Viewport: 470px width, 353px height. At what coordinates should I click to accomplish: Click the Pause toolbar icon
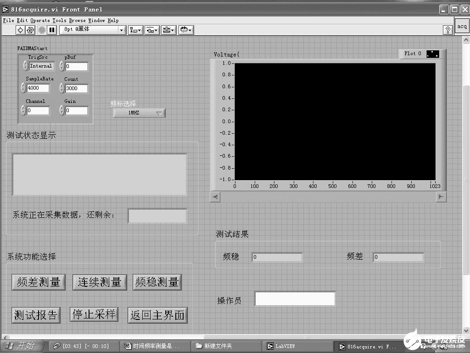[52, 30]
